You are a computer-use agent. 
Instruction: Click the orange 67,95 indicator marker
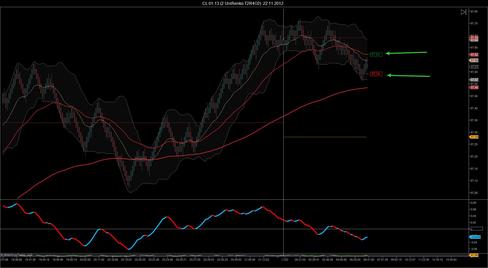click(x=474, y=255)
